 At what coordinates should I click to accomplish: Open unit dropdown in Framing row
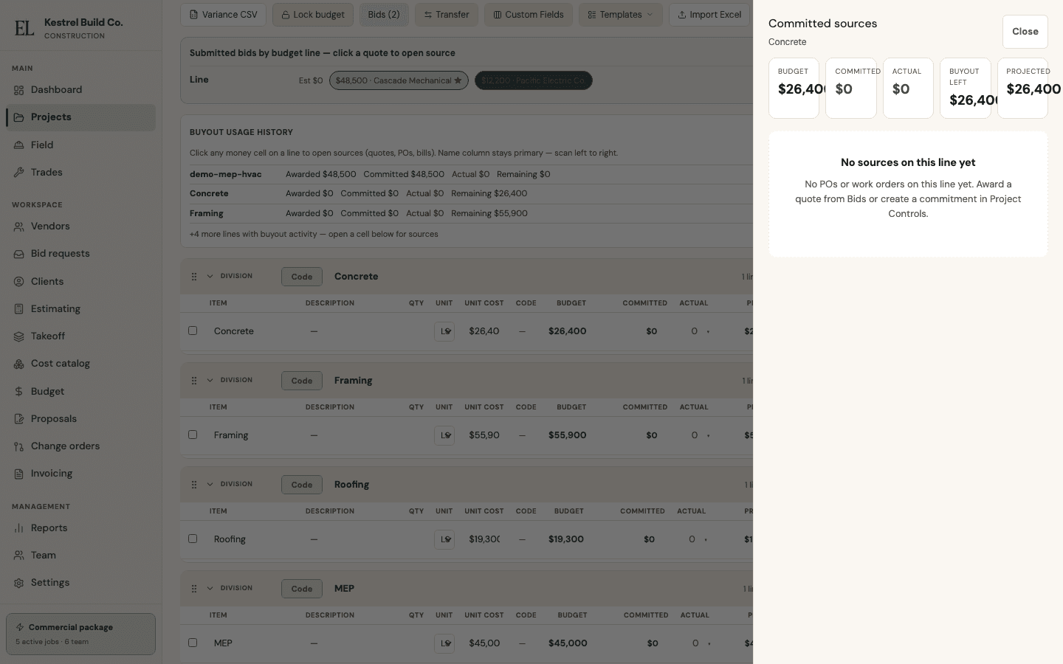444,435
